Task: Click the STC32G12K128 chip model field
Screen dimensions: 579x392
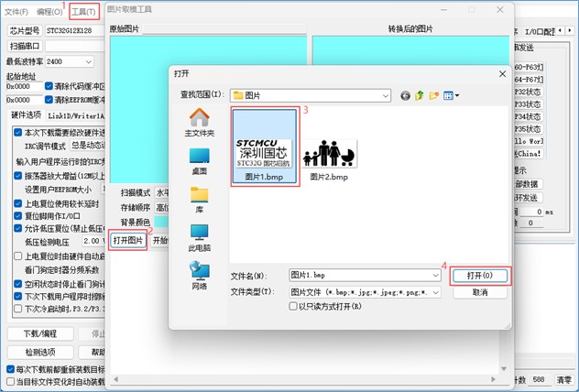Action: click(x=75, y=30)
